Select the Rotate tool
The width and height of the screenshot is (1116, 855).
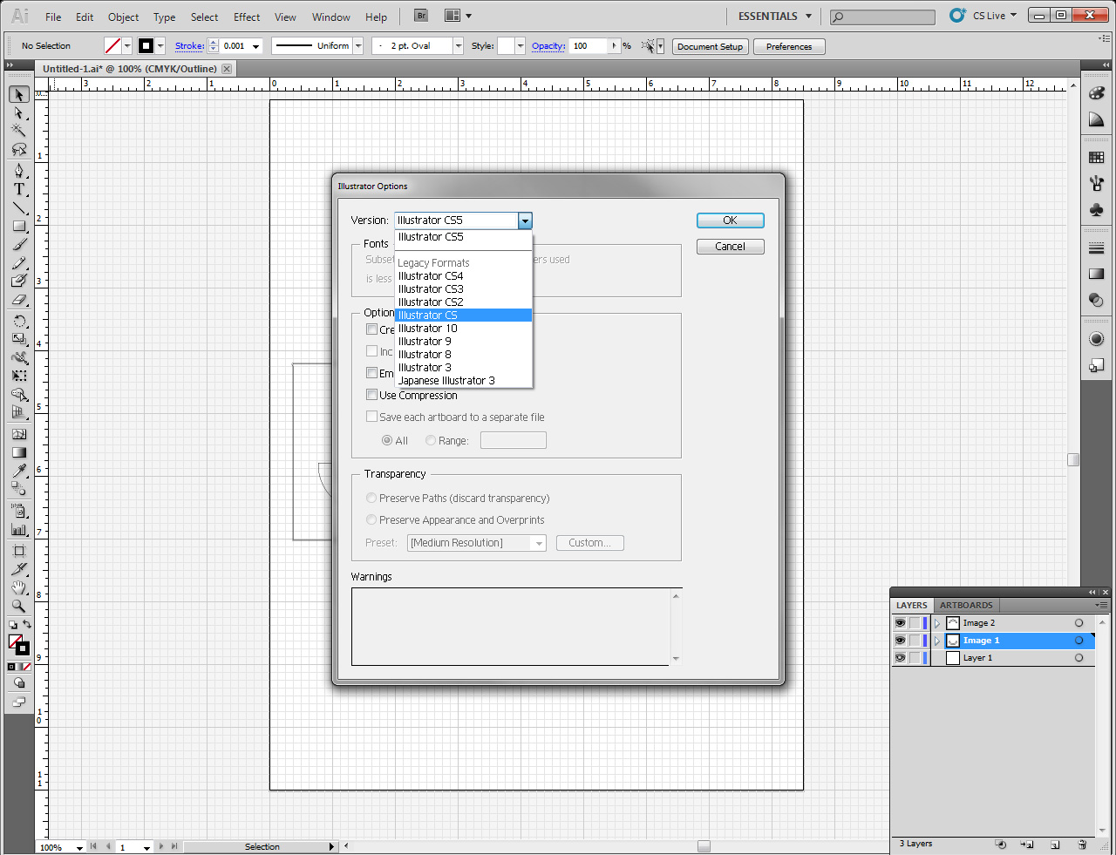[19, 321]
